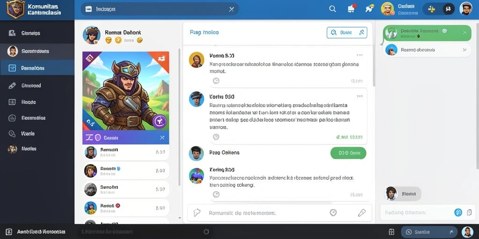The image size is (479, 239).
Task: Click pin icon on Reamd oboetara row
Action: [x=465, y=49]
